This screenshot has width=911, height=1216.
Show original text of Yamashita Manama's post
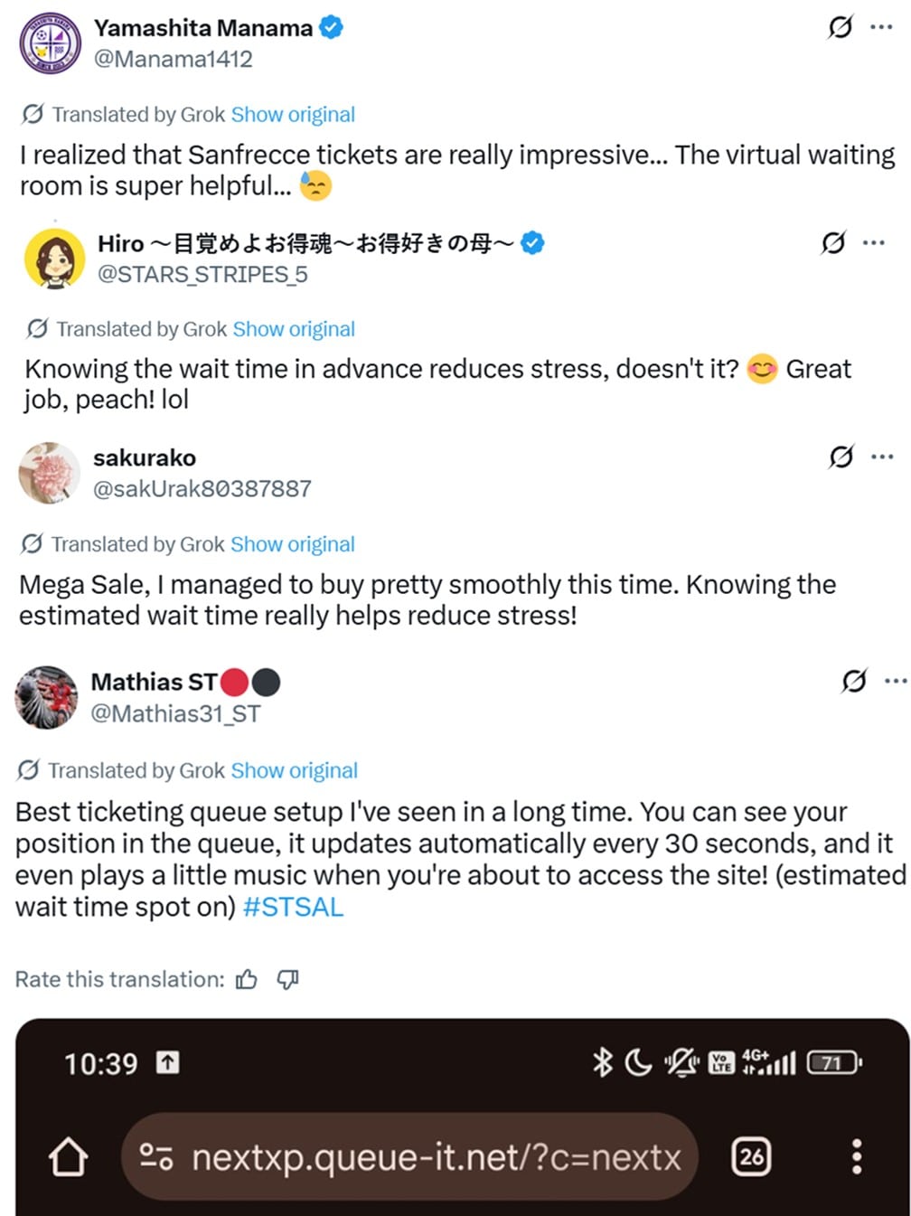click(x=293, y=115)
